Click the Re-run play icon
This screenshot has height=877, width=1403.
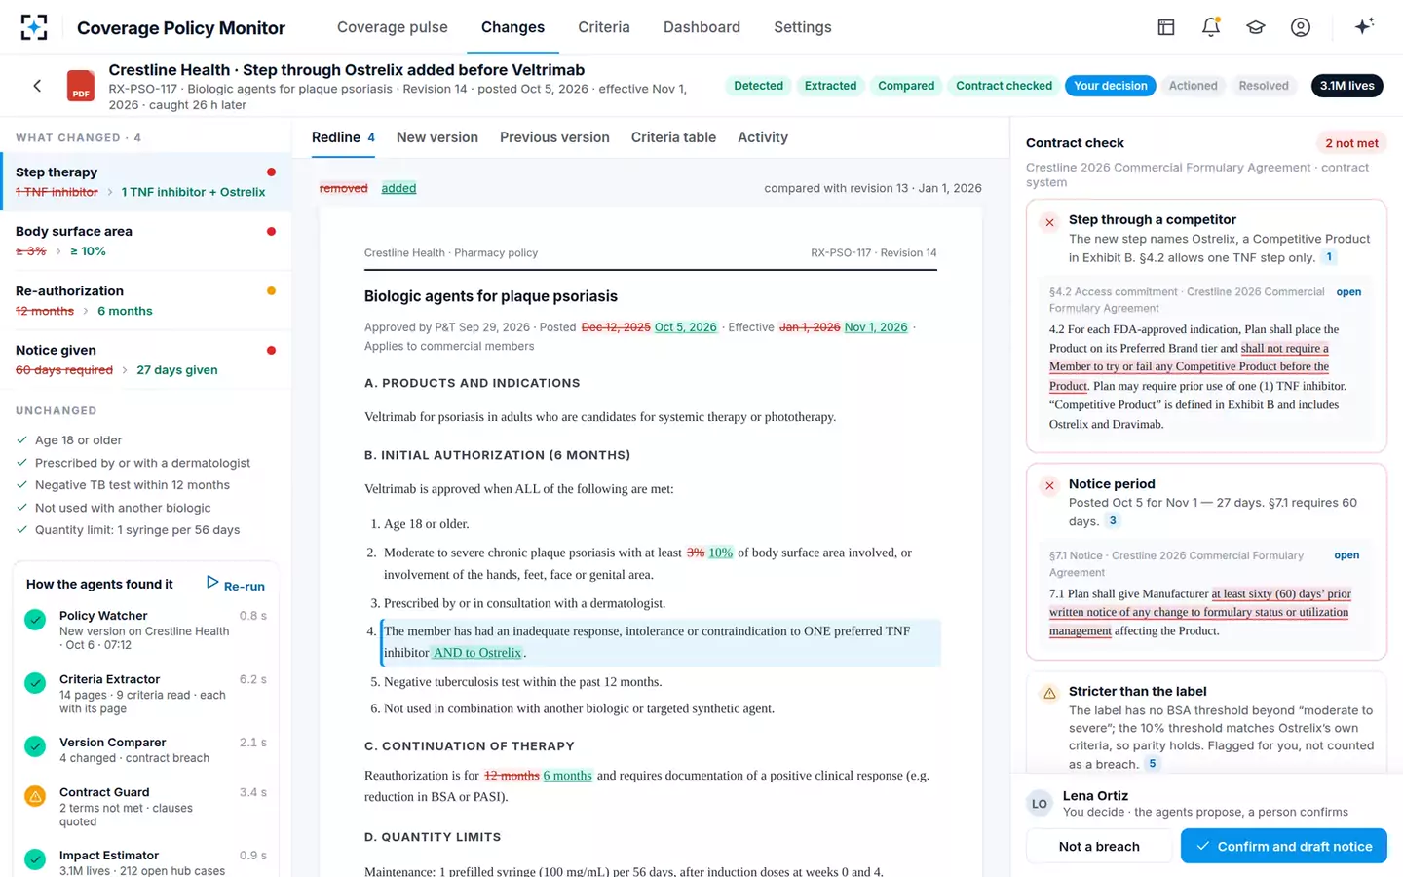pos(212,582)
